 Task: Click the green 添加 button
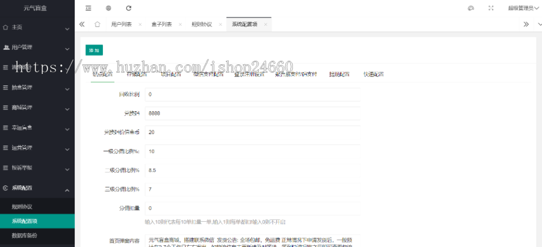tap(94, 50)
